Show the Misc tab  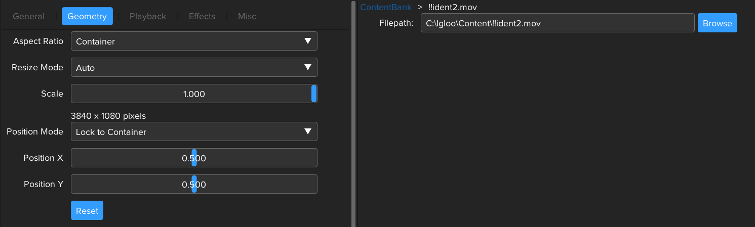click(247, 16)
